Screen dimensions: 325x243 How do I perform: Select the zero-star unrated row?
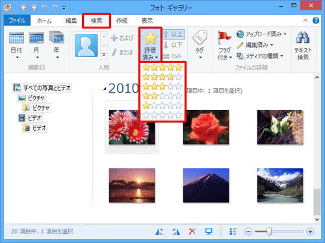click(x=162, y=115)
